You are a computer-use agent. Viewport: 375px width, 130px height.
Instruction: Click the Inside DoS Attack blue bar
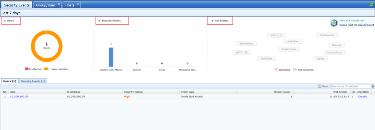[x=111, y=57]
